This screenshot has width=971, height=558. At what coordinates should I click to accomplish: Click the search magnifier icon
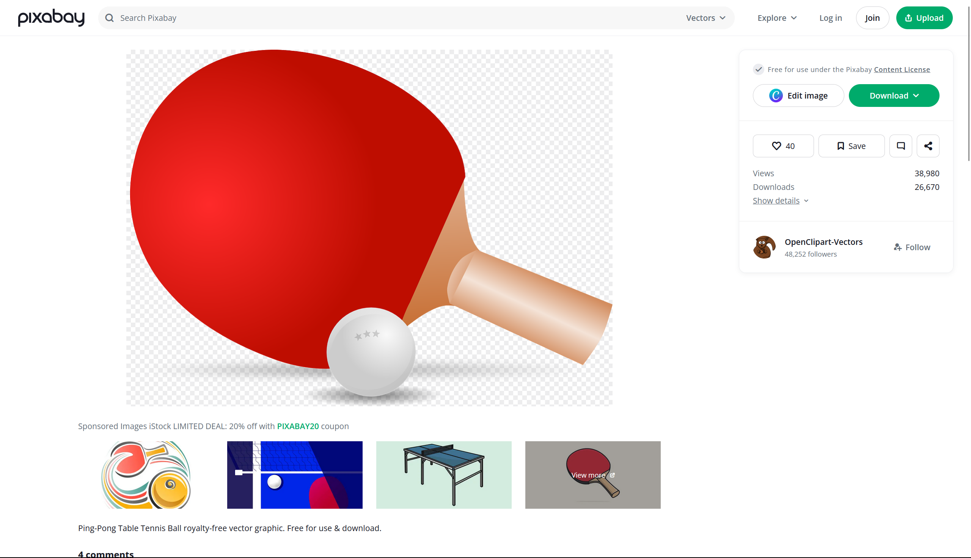click(x=109, y=18)
